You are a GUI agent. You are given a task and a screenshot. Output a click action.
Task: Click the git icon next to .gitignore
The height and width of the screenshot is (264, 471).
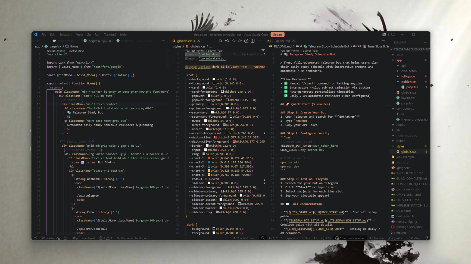(393, 168)
